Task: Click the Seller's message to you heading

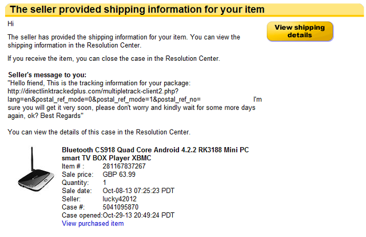Action: 47,75
